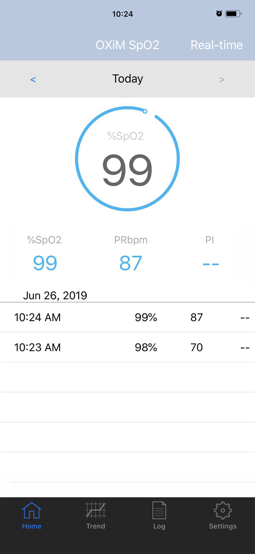
Task: Select the 10:24 AM reading row
Action: point(127,317)
